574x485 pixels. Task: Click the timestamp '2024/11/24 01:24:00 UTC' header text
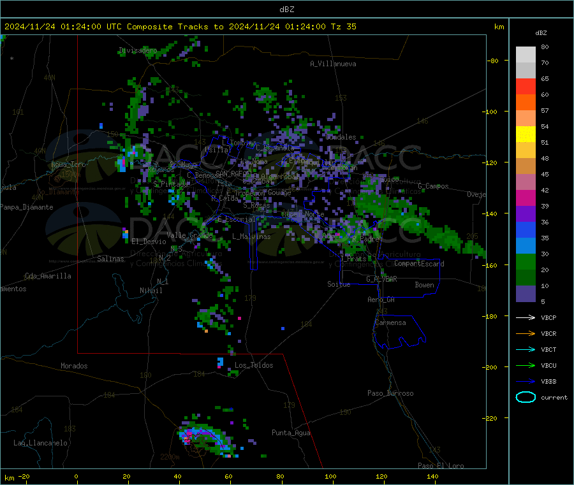tap(63, 27)
